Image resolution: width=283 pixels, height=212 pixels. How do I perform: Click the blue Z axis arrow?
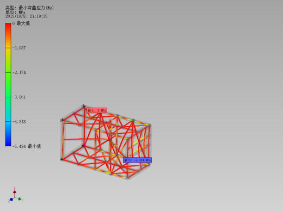(11, 199)
